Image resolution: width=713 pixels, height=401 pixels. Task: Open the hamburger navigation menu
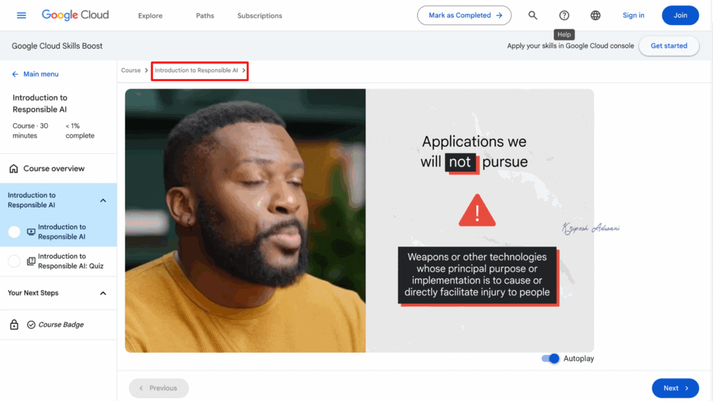[21, 15]
